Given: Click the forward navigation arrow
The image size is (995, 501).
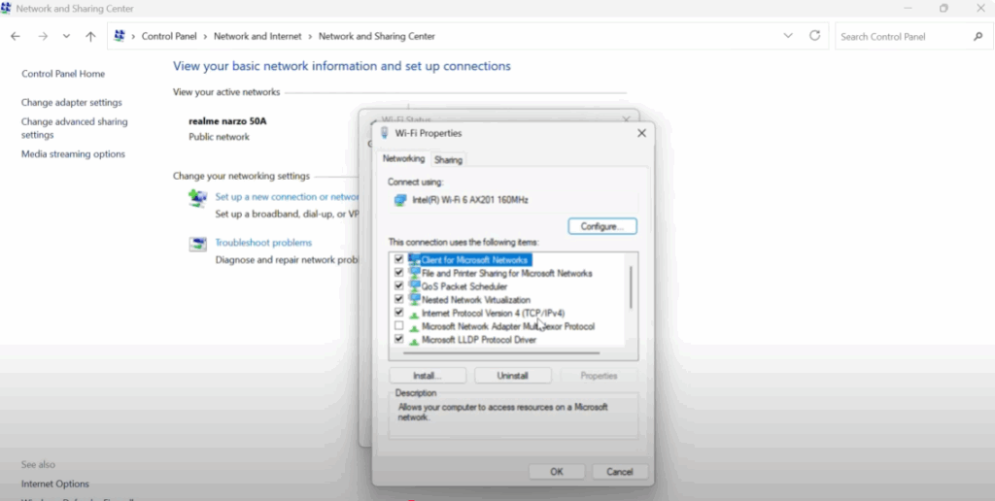Looking at the screenshot, I should click(x=43, y=37).
